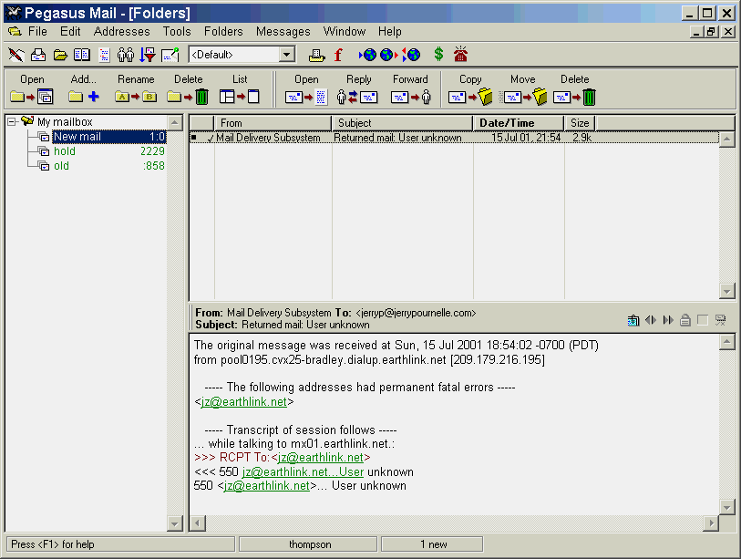The width and height of the screenshot is (741, 559).
Task: Open the <Default> identity dropdown
Action: (286, 55)
